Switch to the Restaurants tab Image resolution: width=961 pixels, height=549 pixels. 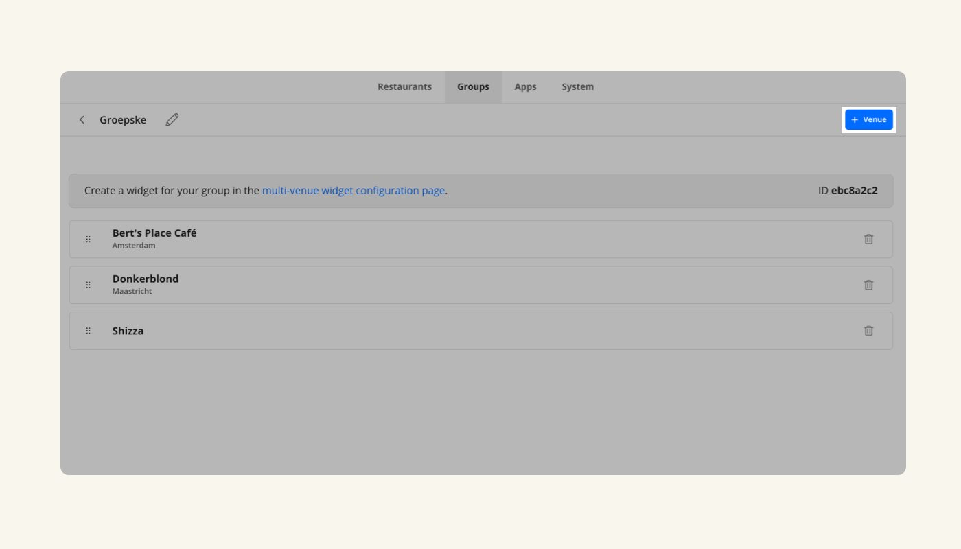click(404, 87)
